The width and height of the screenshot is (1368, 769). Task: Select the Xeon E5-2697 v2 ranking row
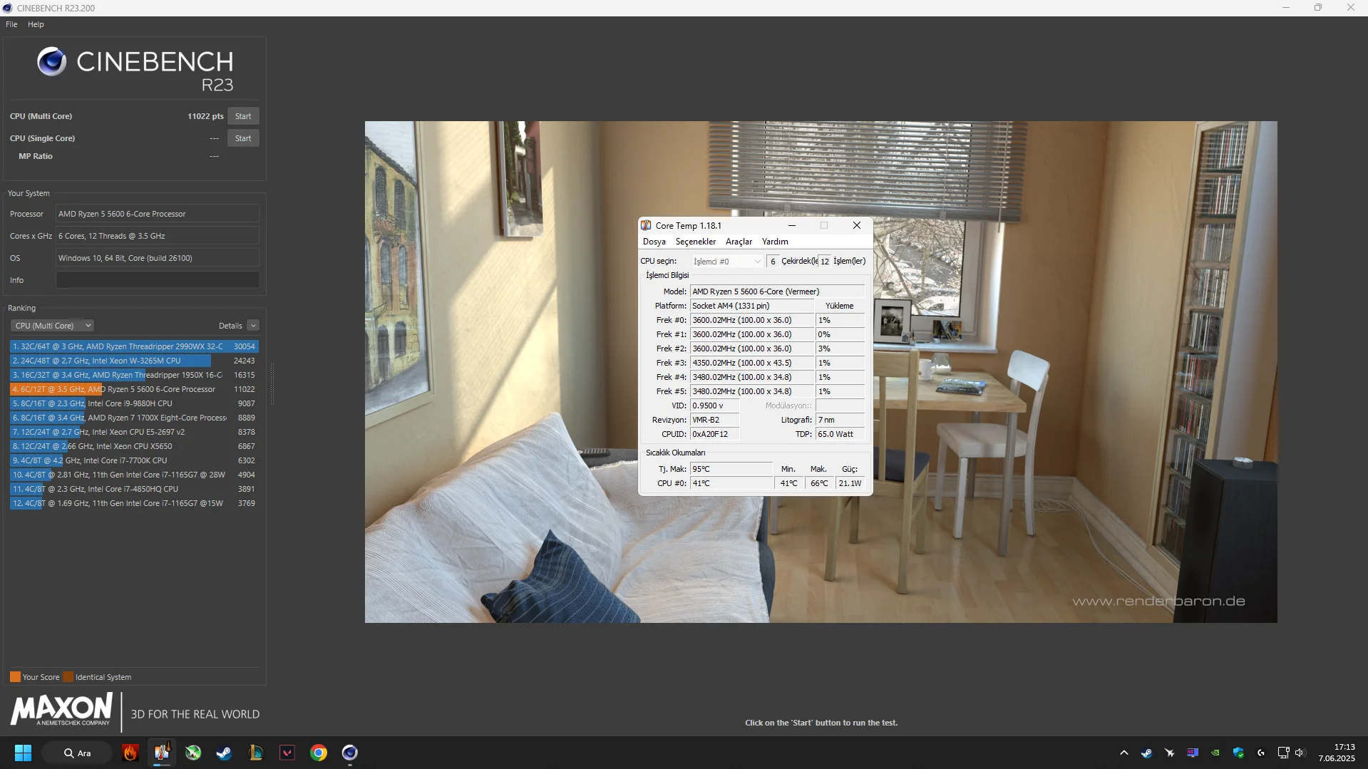[134, 432]
